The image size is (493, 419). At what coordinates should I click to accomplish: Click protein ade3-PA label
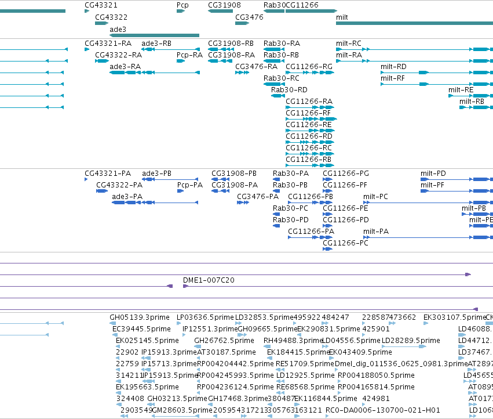[x=127, y=197]
